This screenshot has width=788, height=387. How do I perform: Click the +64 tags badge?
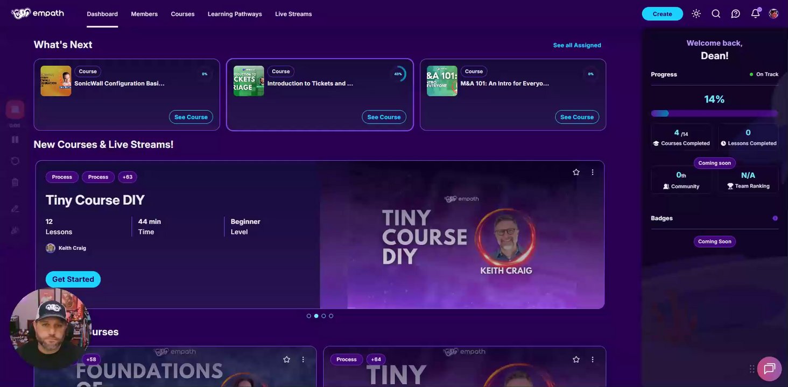coord(376,360)
